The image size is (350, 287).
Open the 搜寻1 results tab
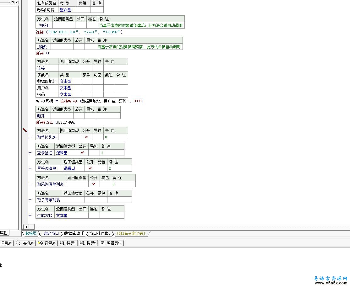coord(68,243)
